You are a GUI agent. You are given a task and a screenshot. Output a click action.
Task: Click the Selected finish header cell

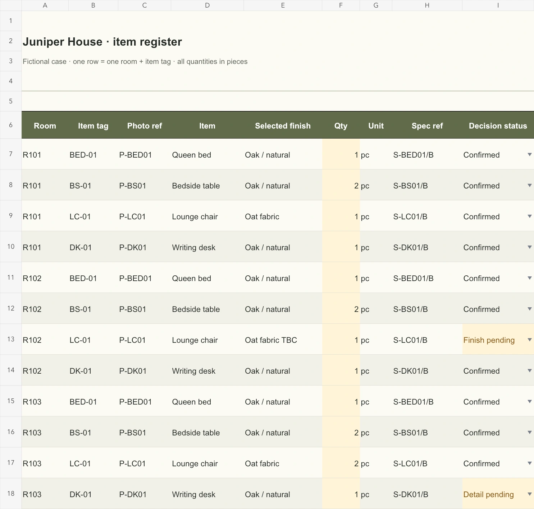(x=283, y=125)
